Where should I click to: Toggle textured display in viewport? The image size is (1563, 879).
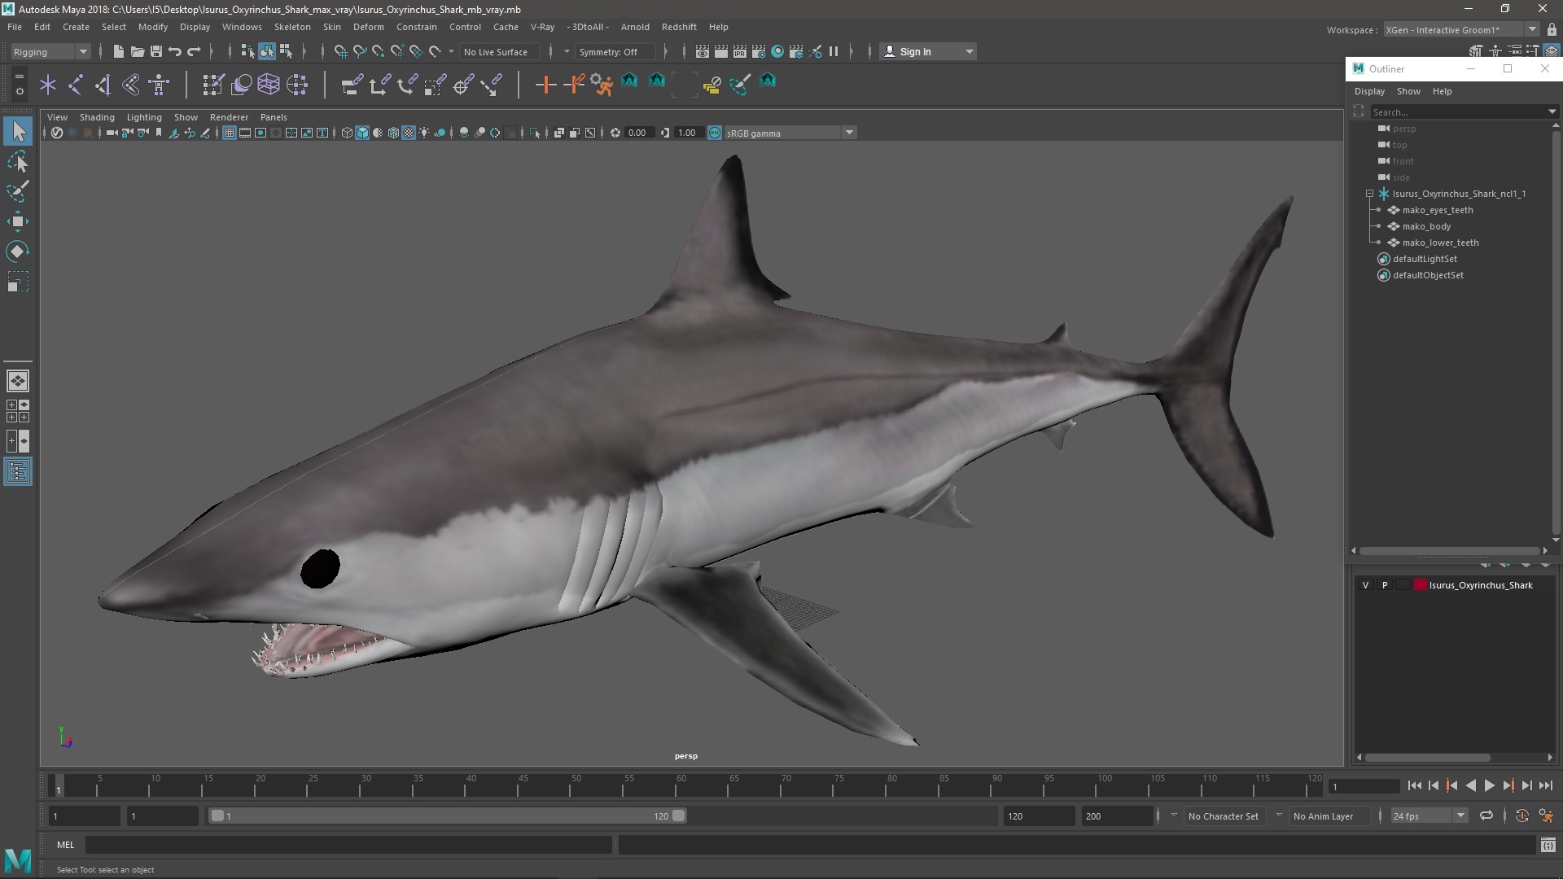click(x=409, y=133)
